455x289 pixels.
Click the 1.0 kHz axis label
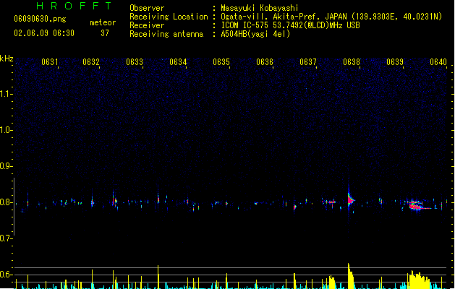pyautogui.click(x=6, y=130)
